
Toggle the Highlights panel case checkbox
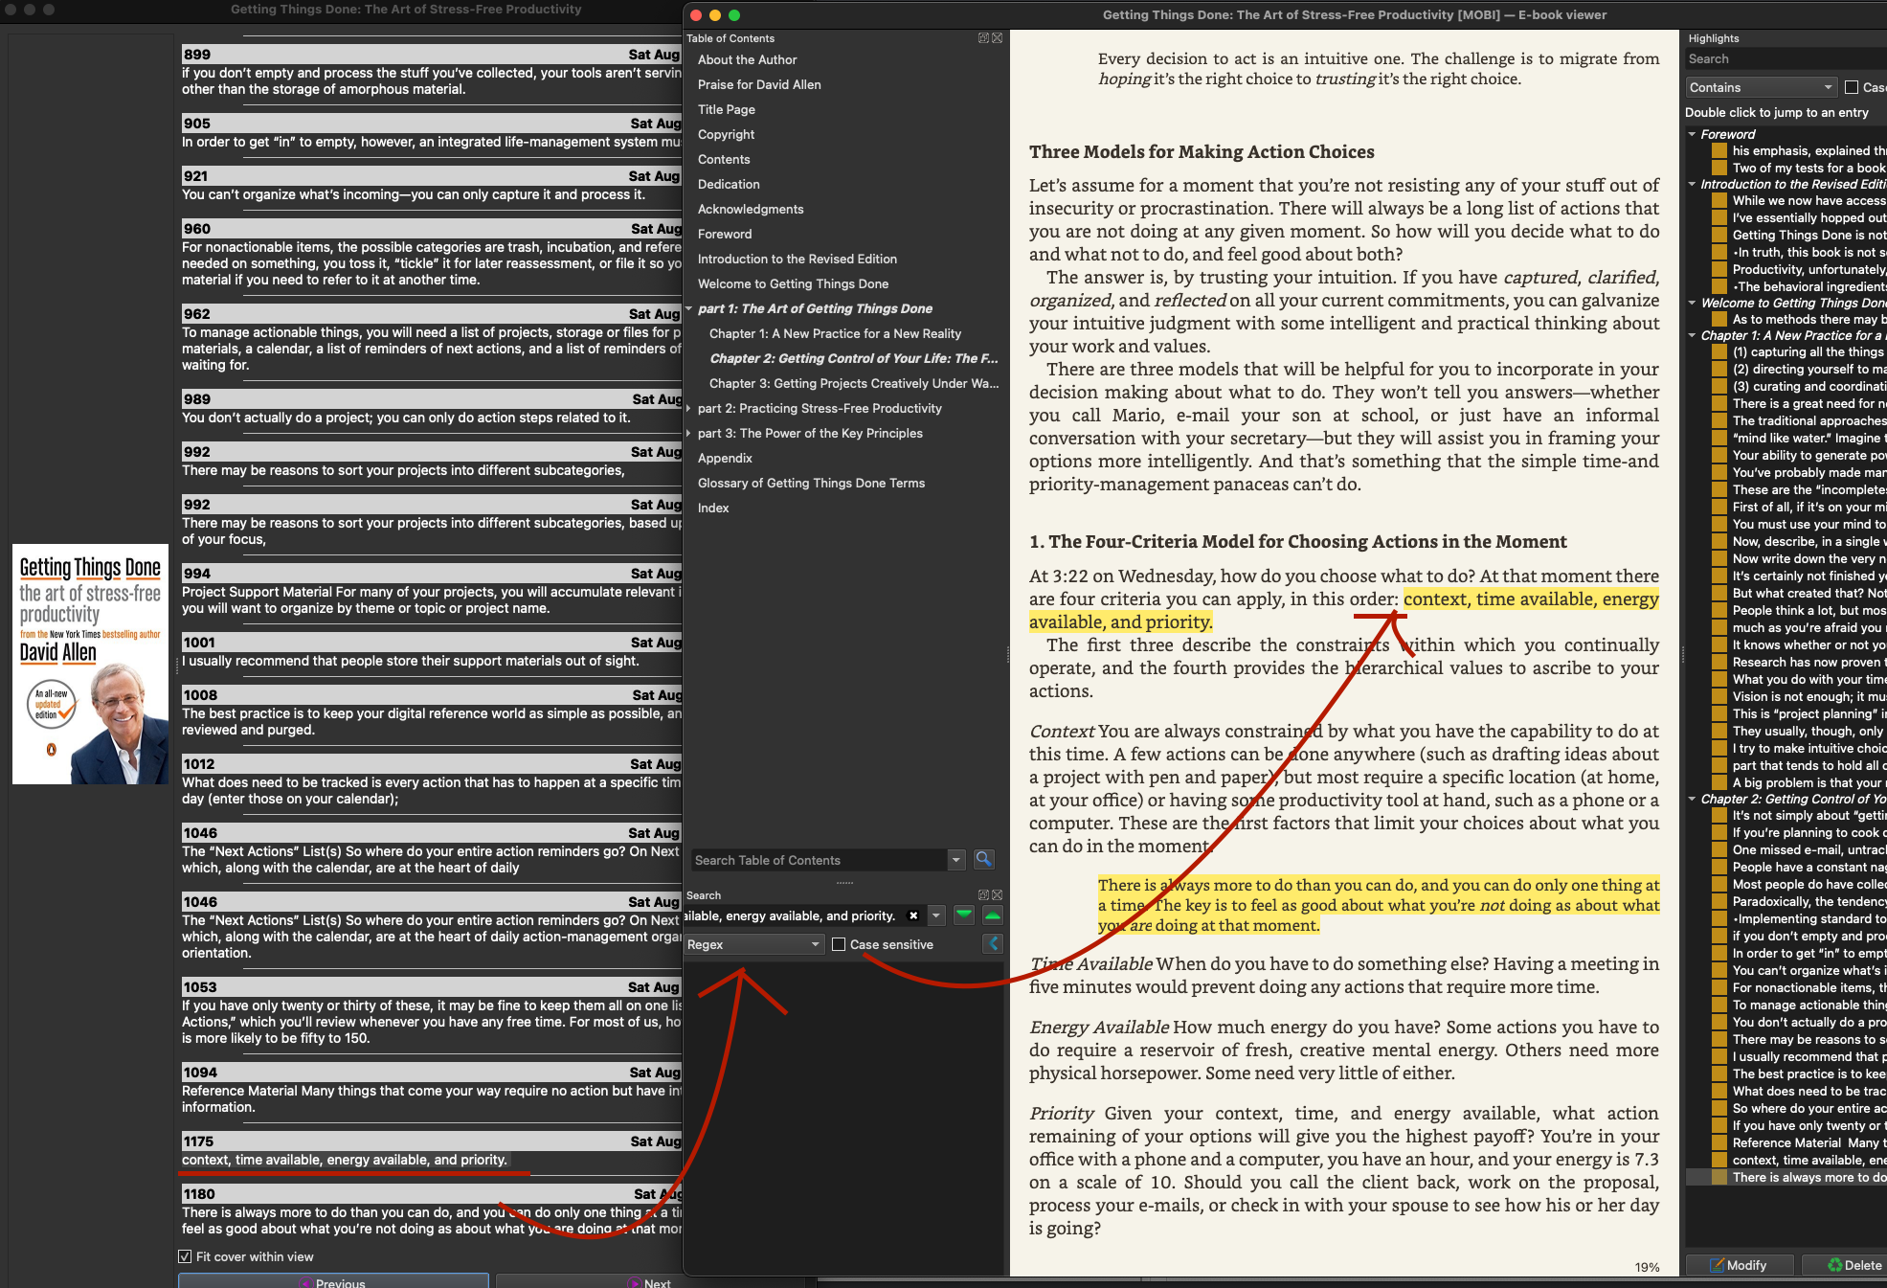point(1852,87)
